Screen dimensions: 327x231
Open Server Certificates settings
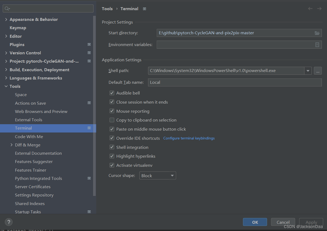click(33, 187)
